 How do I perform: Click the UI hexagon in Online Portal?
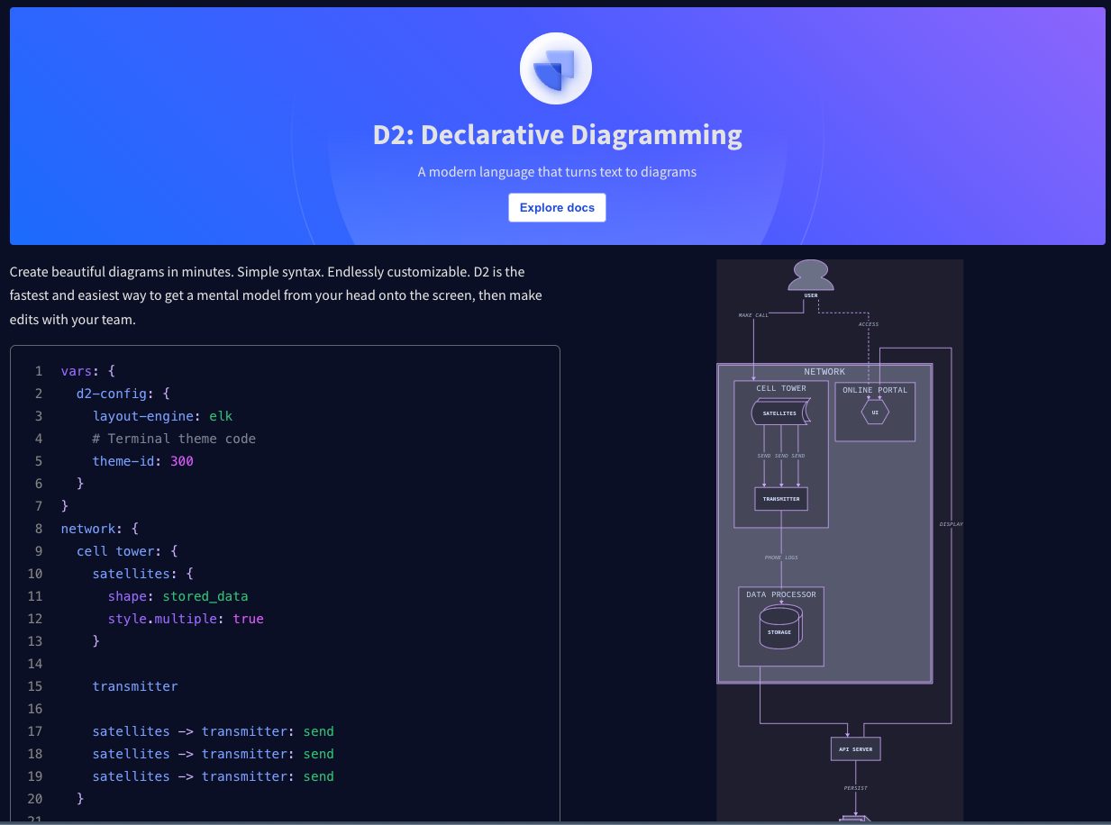tap(875, 412)
